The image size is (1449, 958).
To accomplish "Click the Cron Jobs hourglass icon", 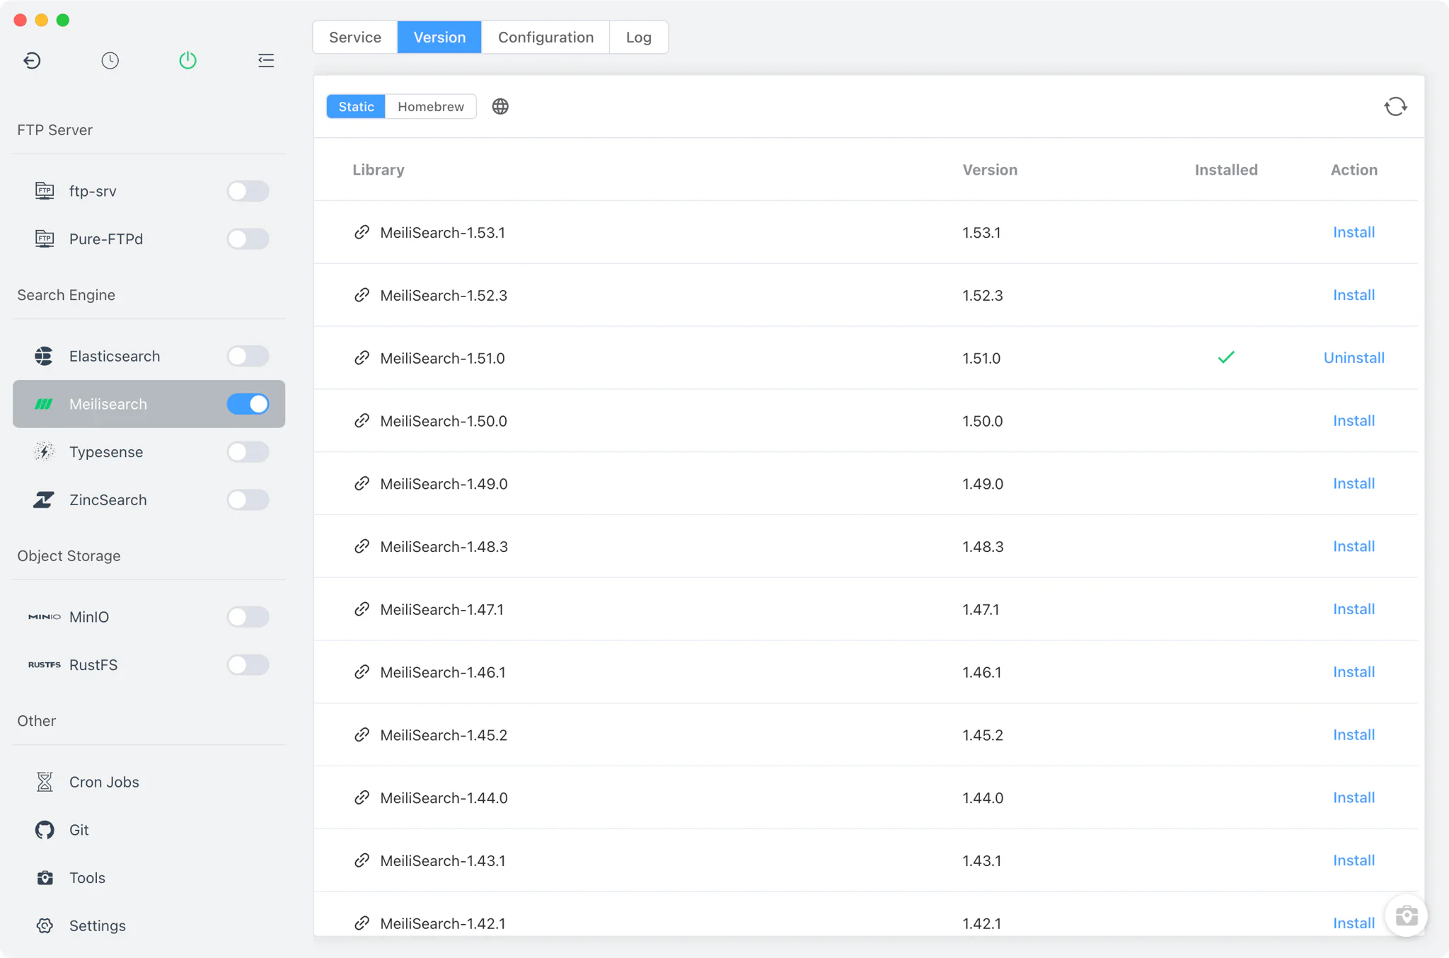I will point(45,782).
